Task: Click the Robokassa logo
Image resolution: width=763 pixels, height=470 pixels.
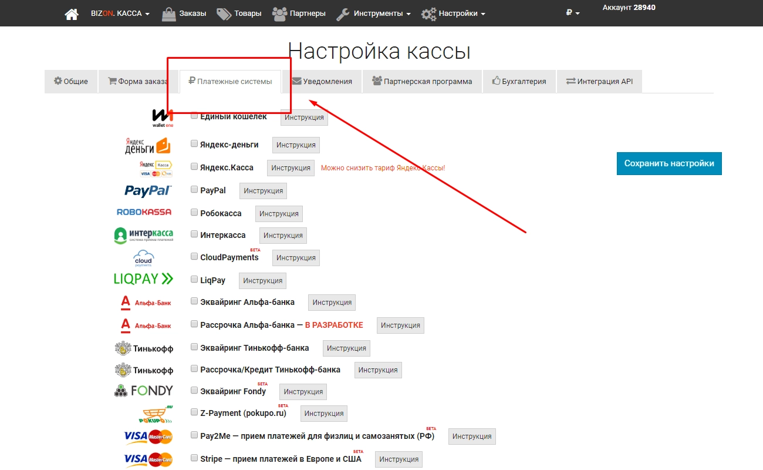Action: pos(144,212)
